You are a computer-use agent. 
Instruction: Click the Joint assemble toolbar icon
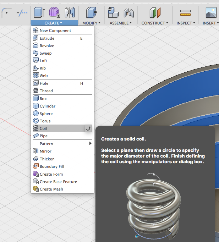[129, 13]
